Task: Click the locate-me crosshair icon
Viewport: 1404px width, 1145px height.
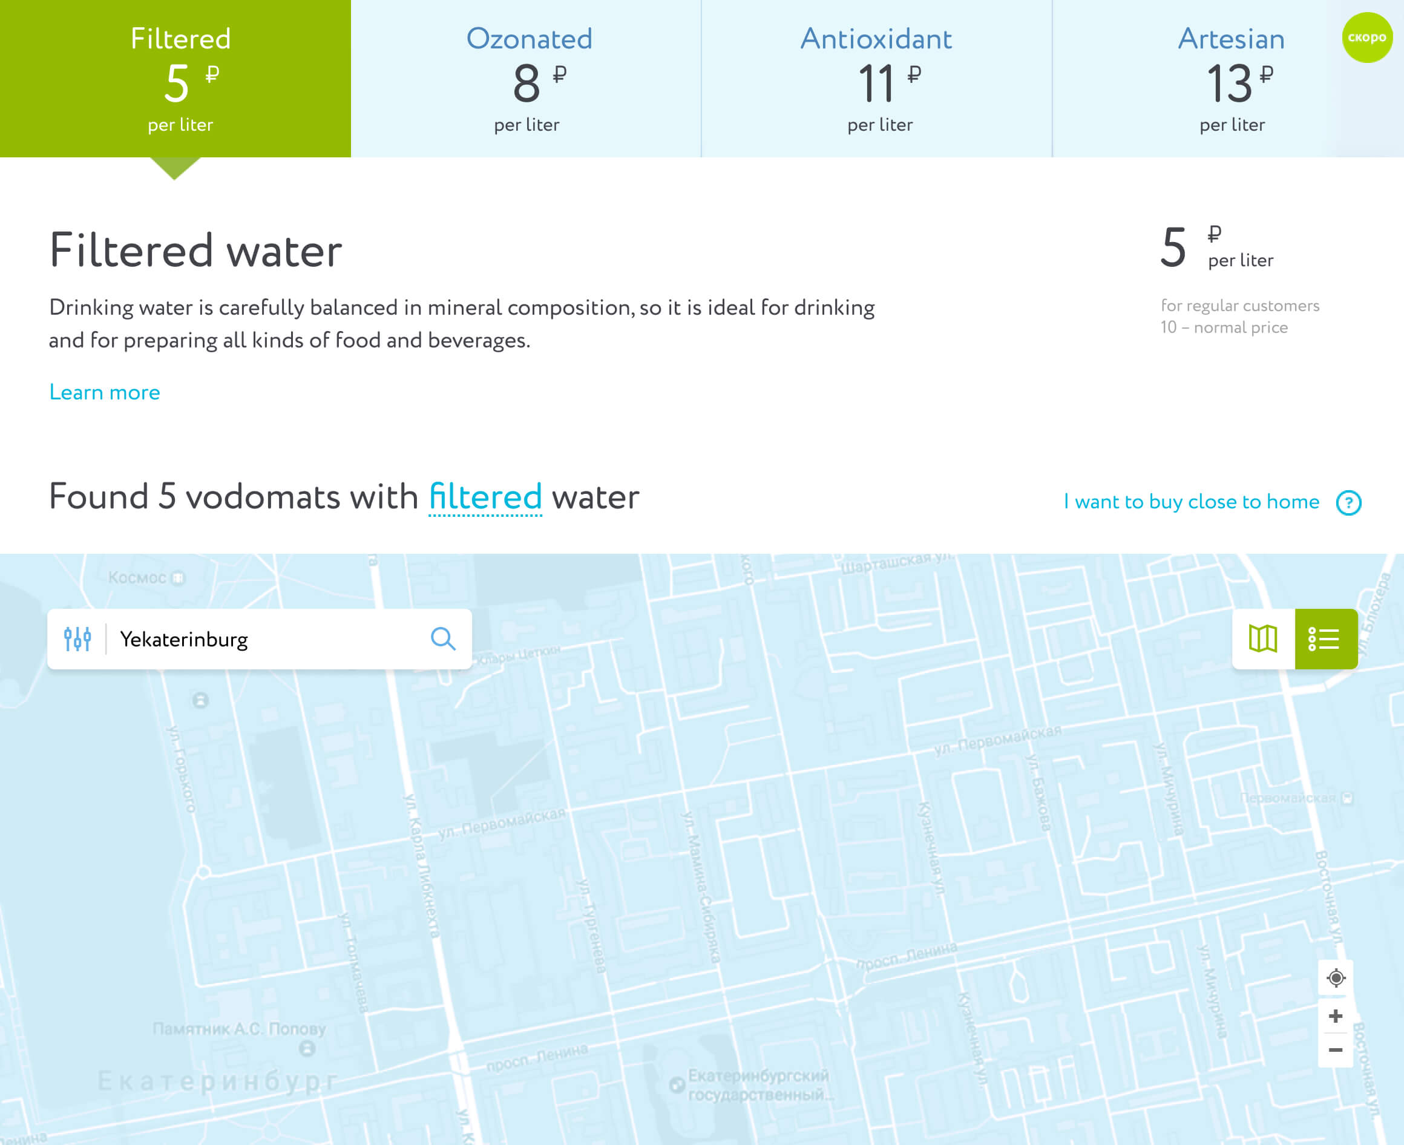Action: click(x=1336, y=977)
